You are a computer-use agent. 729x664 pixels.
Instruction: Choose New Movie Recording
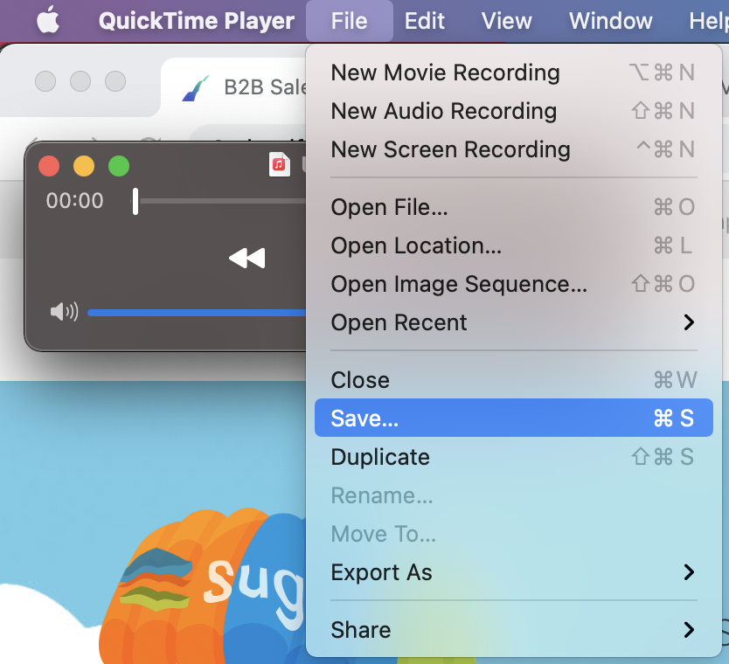coord(514,73)
